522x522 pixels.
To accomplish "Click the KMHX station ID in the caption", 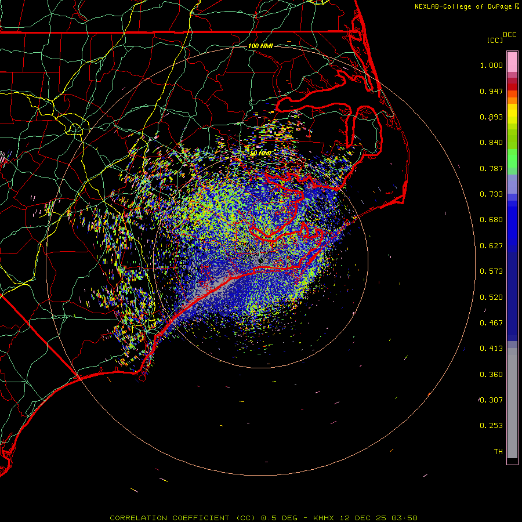I will click(323, 518).
